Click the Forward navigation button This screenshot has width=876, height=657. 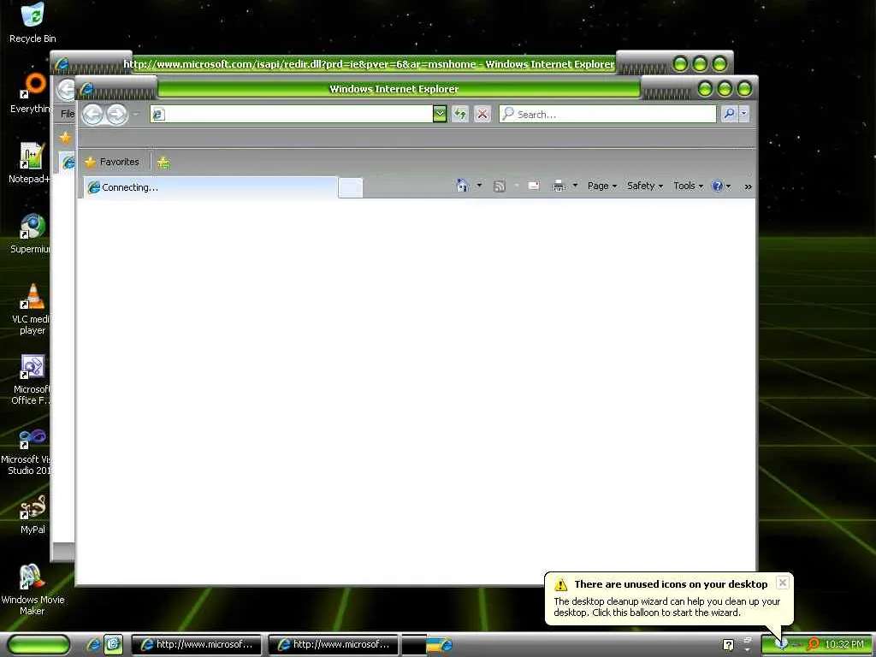coord(116,115)
